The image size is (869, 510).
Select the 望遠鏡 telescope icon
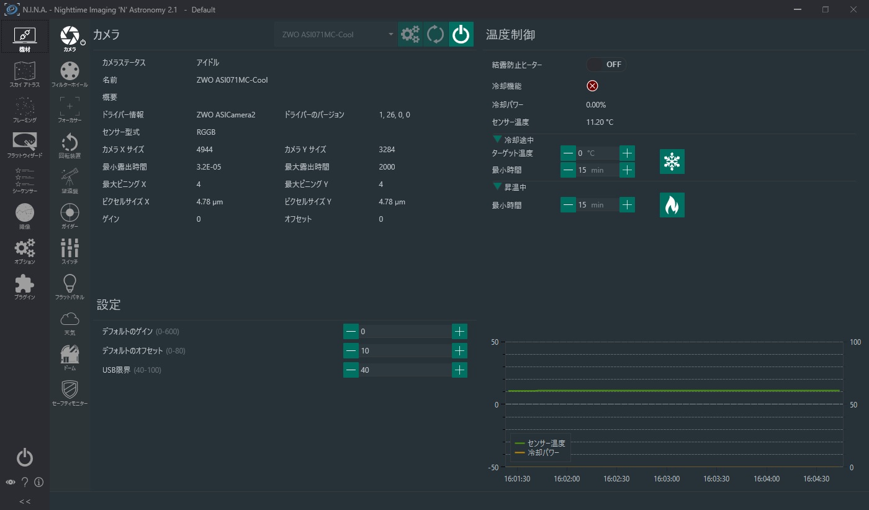pyautogui.click(x=70, y=180)
